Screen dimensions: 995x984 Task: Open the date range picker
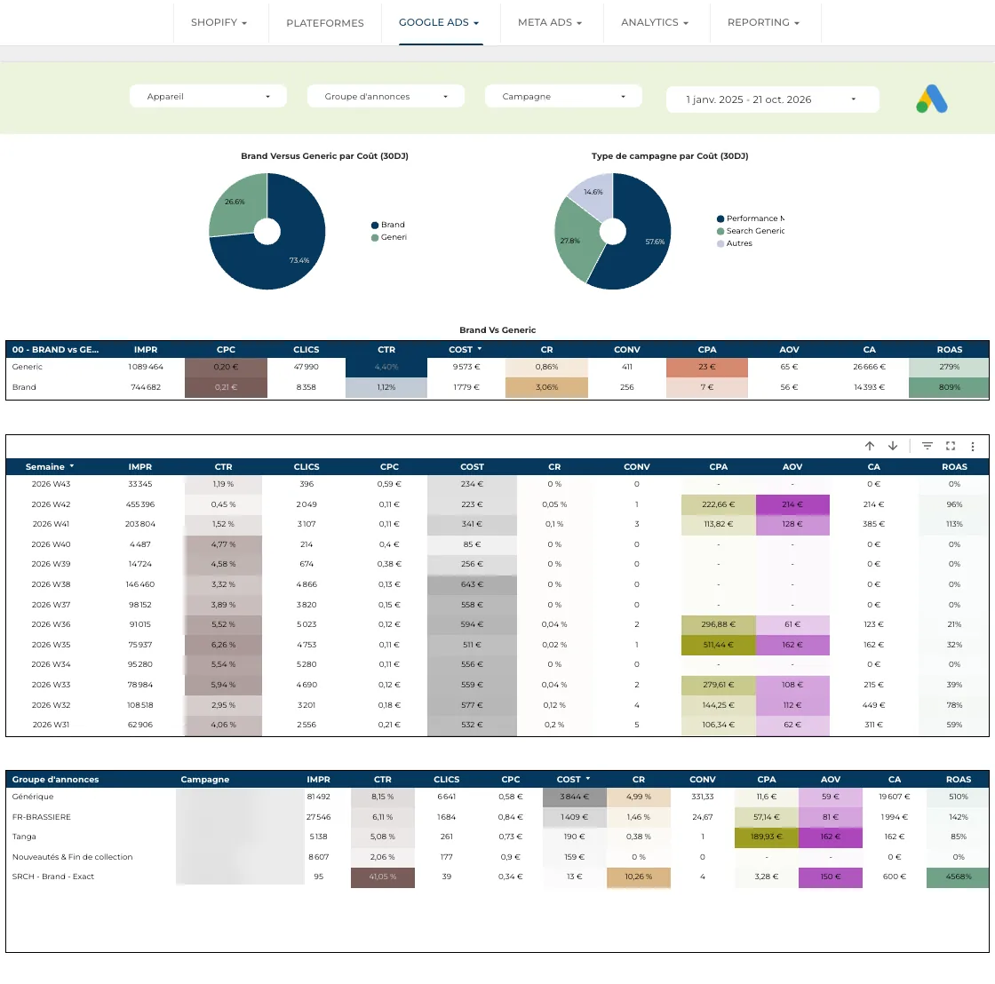(772, 99)
